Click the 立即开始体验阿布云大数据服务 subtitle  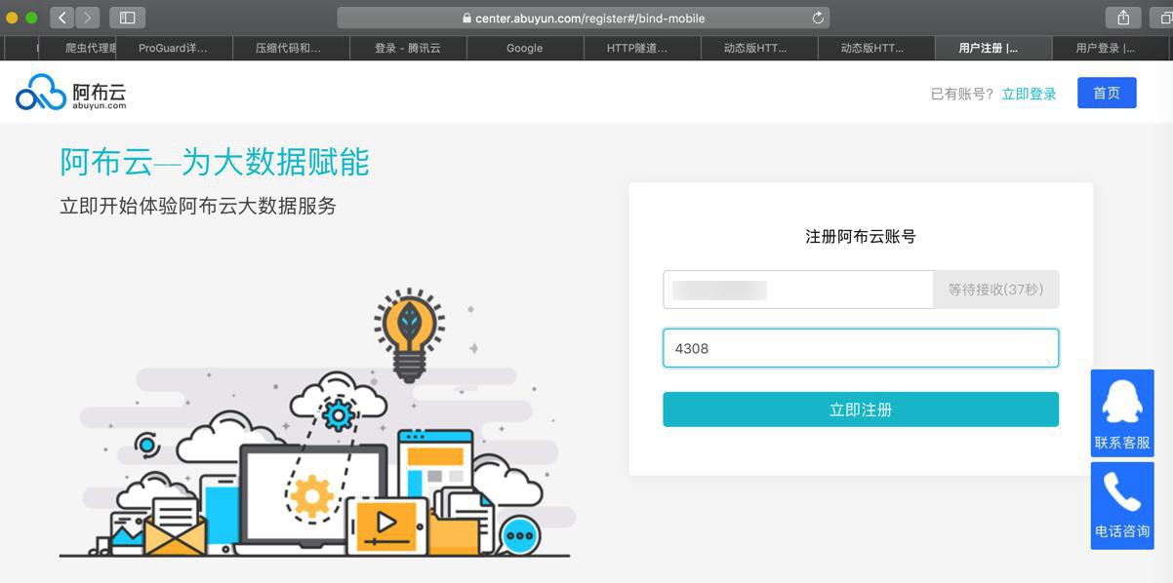point(198,206)
